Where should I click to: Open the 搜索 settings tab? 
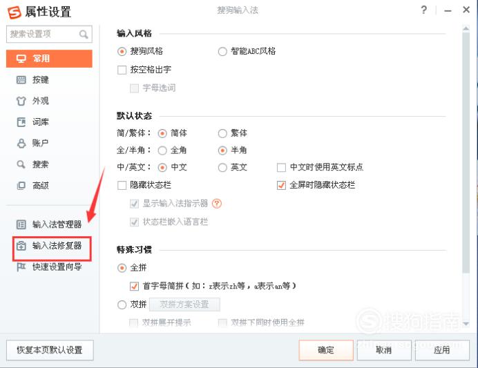coord(49,164)
